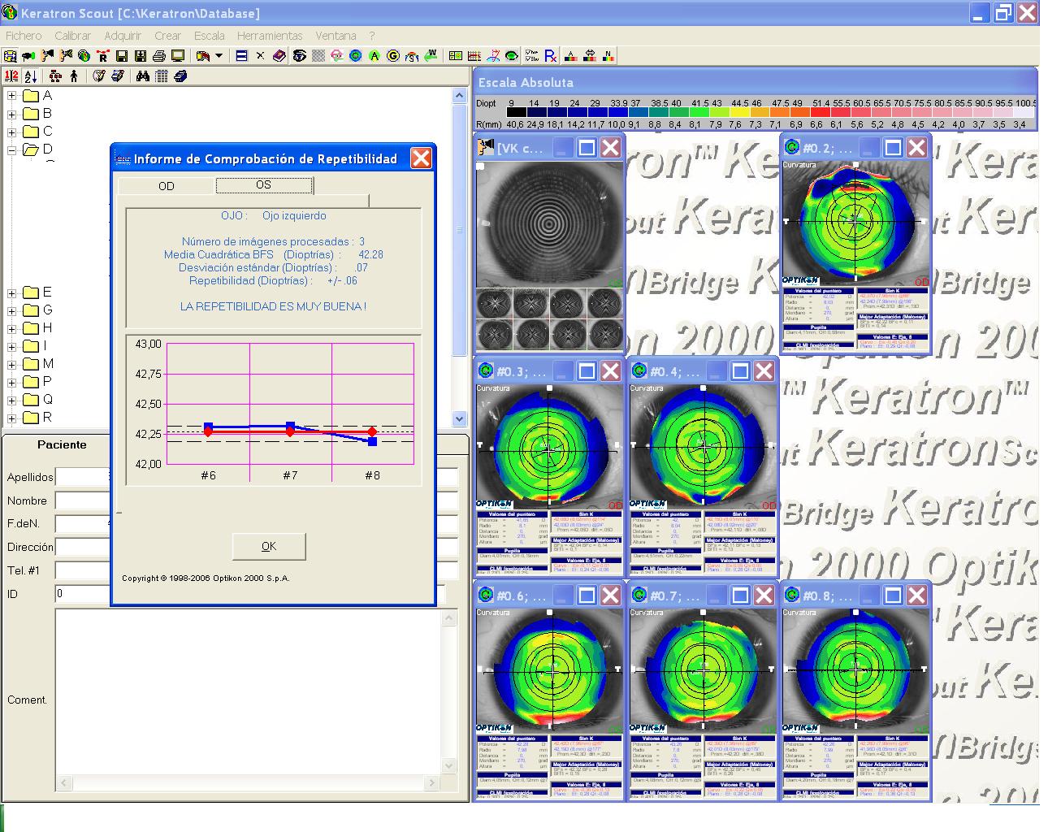1061x832 pixels.
Task: Expand folder C in the tree
Action: click(11, 132)
